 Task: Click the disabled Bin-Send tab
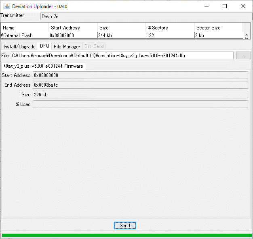[x=94, y=46]
